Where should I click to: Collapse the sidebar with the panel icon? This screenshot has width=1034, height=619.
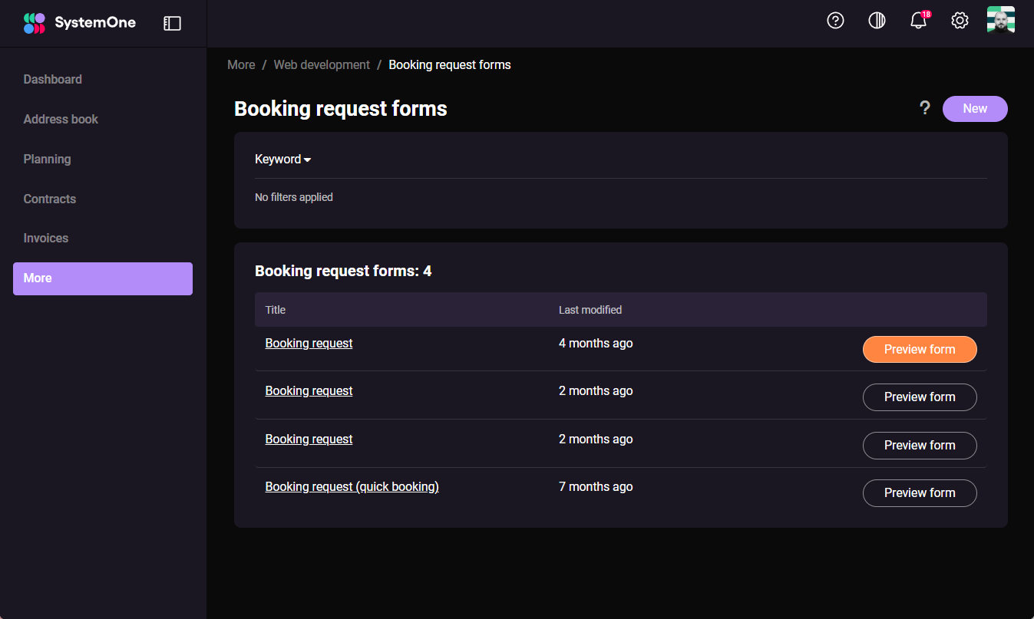click(x=172, y=23)
